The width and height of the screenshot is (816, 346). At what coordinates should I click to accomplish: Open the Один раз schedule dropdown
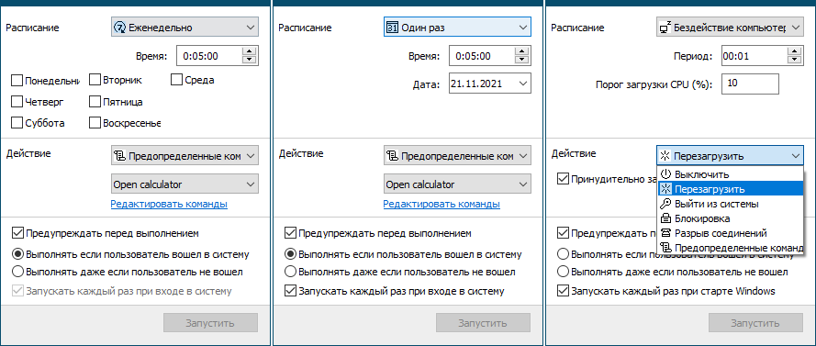point(457,28)
